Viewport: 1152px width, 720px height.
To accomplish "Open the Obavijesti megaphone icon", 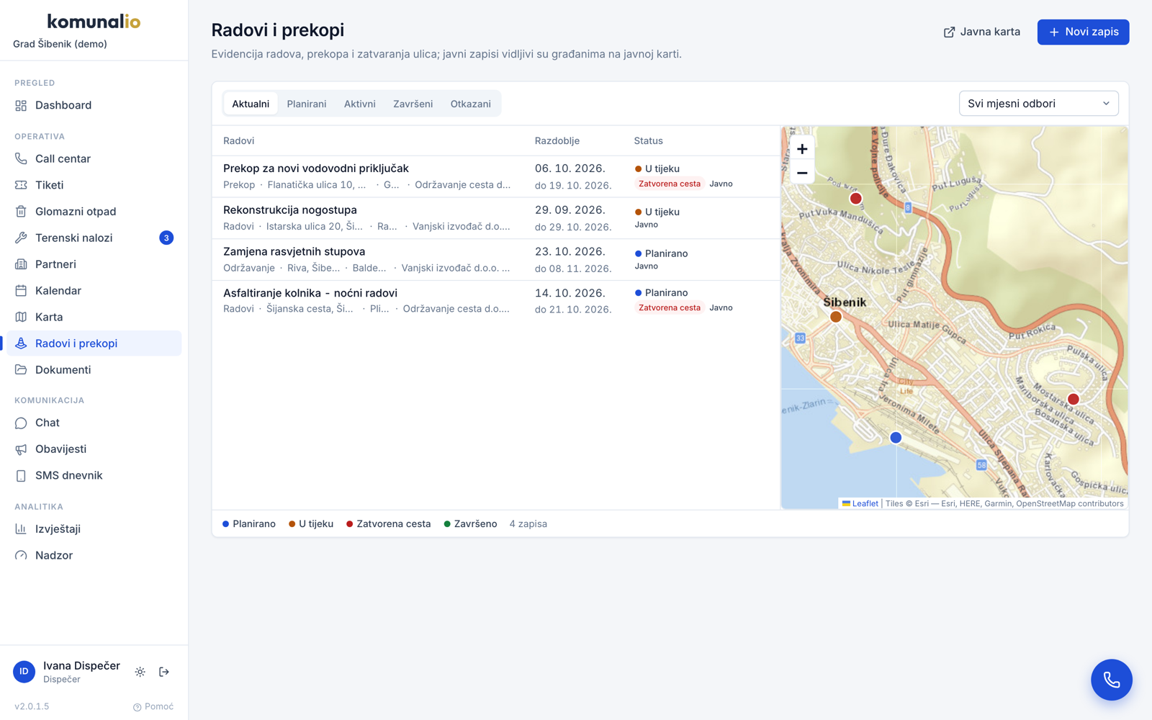I will (21, 449).
